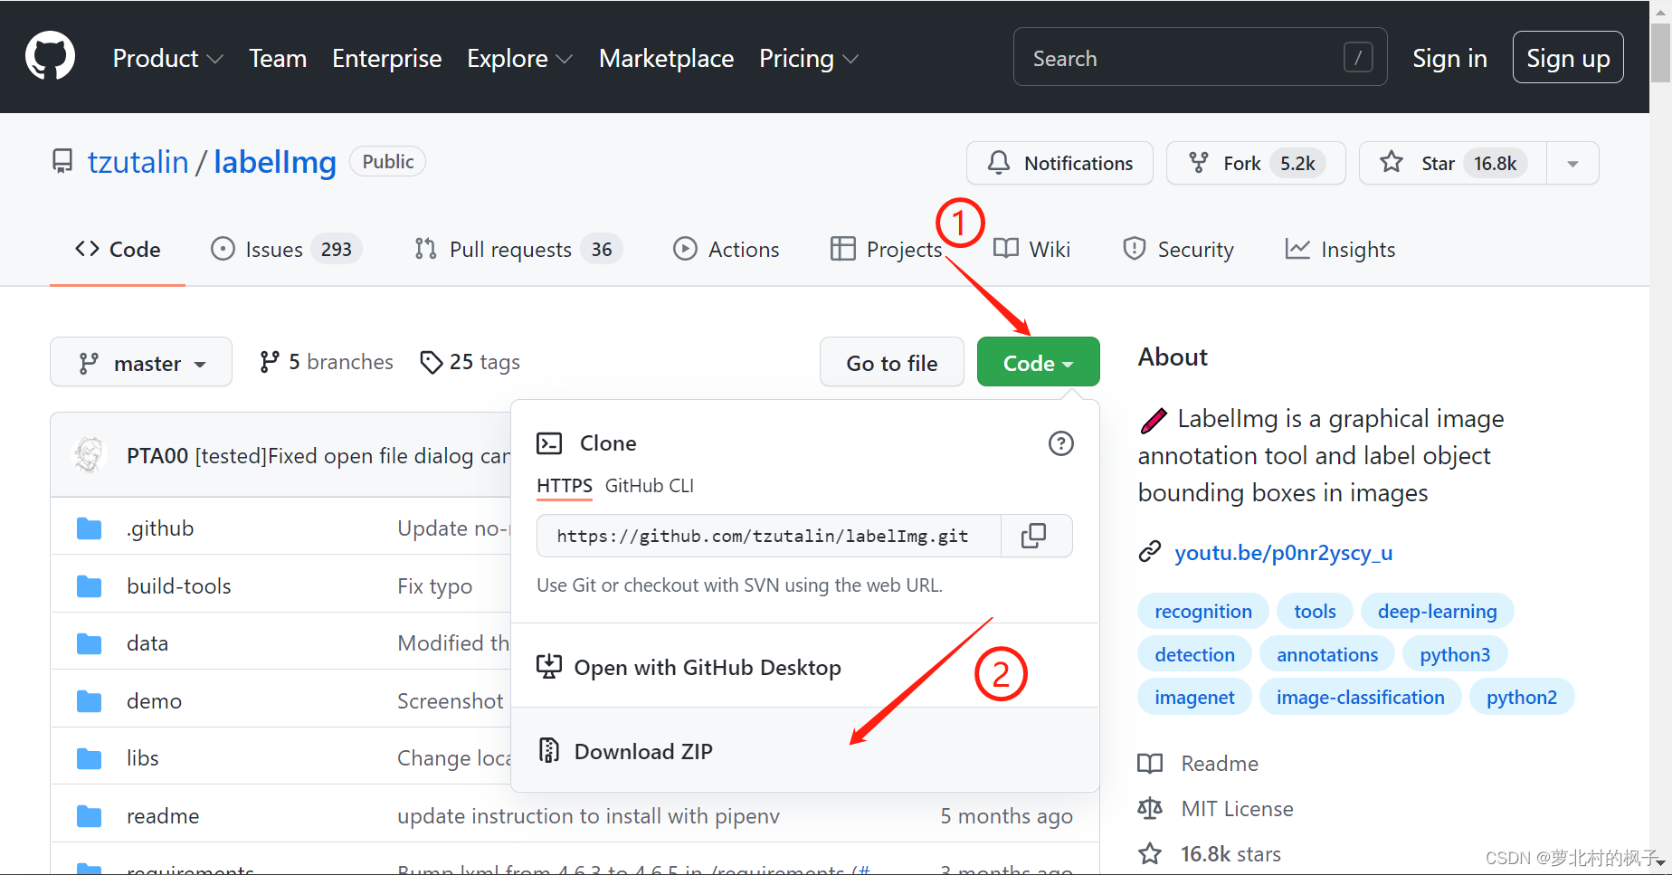The width and height of the screenshot is (1672, 875).
Task: Focus the Search input field
Action: click(1200, 57)
